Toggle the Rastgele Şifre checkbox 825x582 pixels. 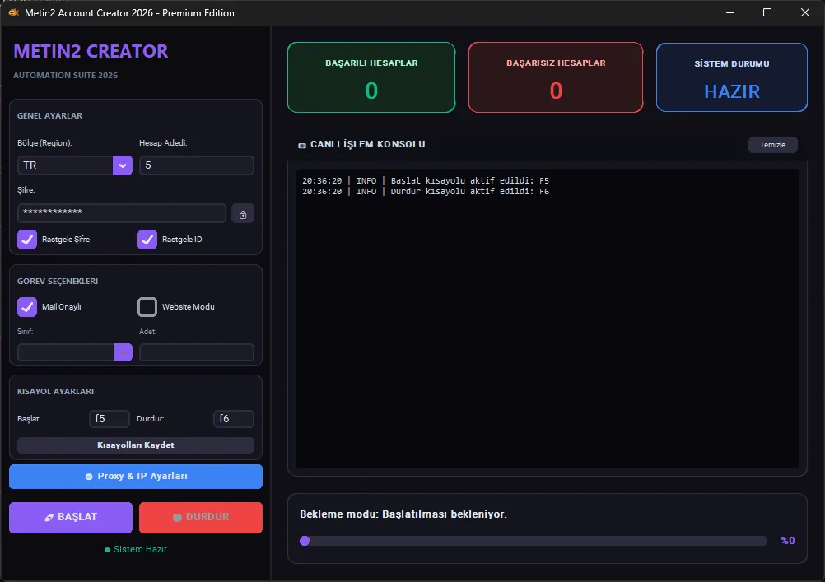pos(27,240)
